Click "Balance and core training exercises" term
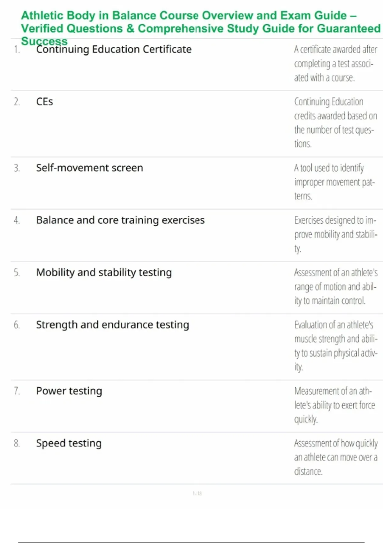Image resolution: width=383 pixels, height=543 pixels. click(x=120, y=220)
